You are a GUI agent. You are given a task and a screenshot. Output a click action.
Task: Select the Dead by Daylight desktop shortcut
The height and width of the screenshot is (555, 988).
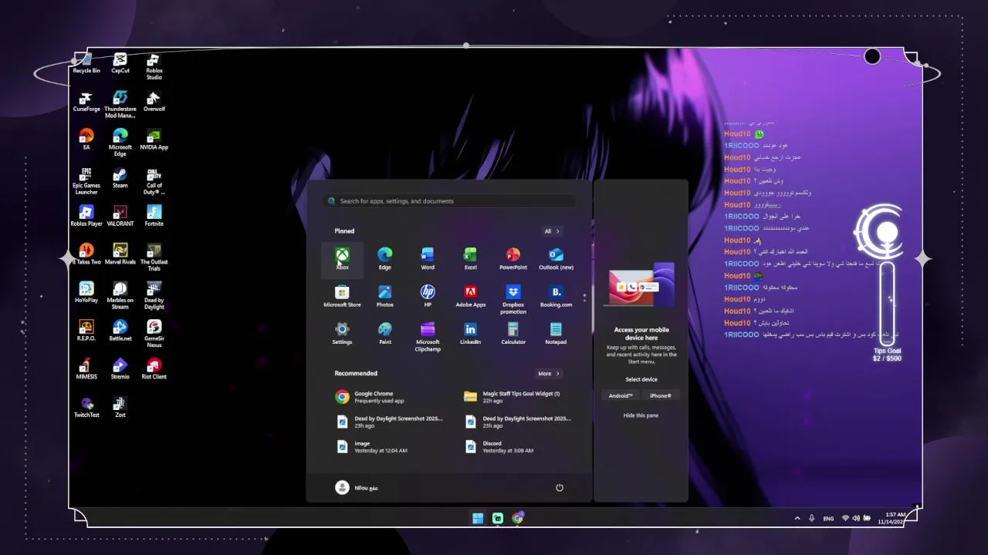[154, 297]
